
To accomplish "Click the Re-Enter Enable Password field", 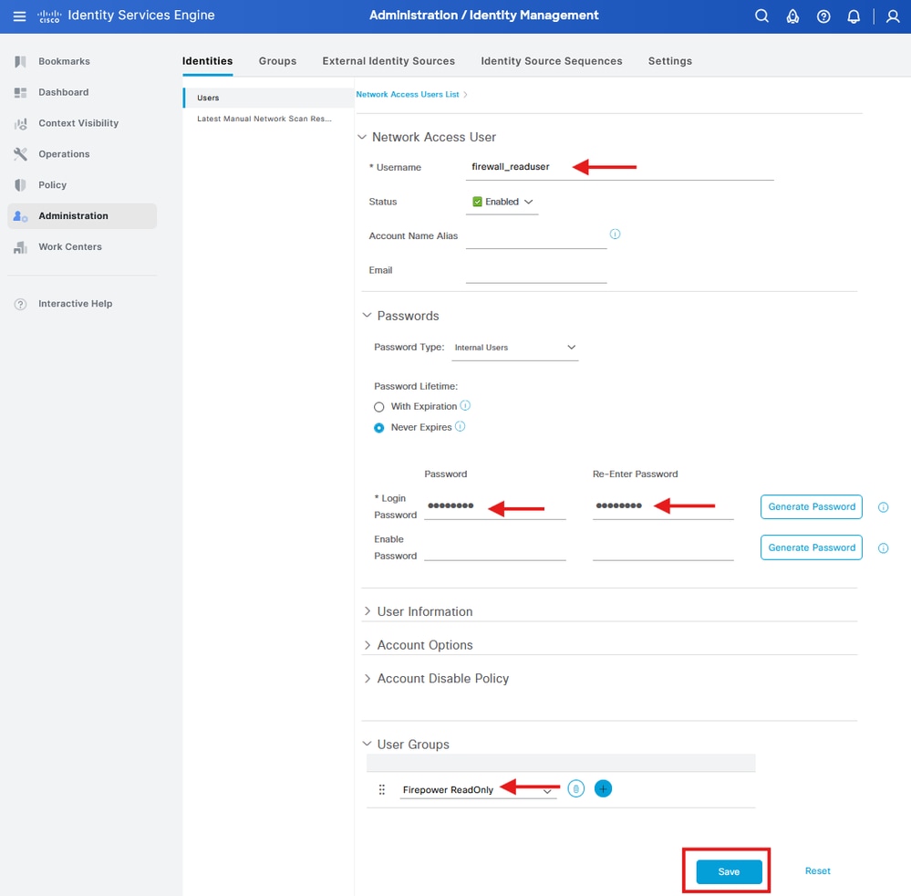I will point(663,549).
